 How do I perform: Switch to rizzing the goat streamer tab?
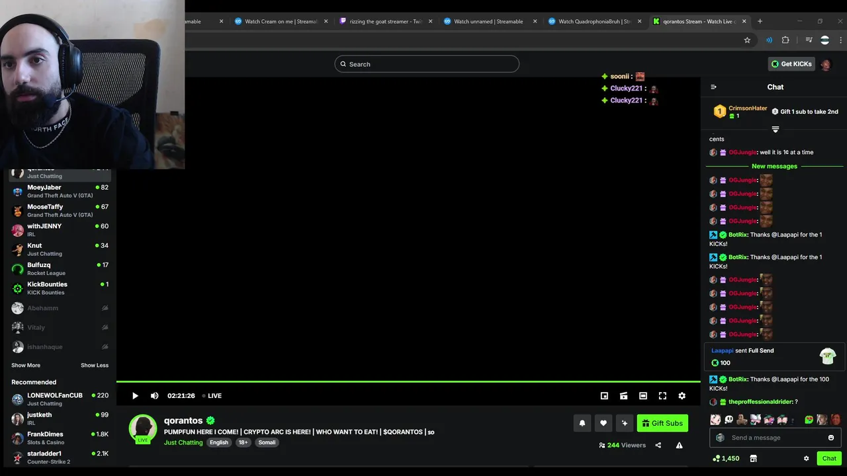tap(386, 21)
